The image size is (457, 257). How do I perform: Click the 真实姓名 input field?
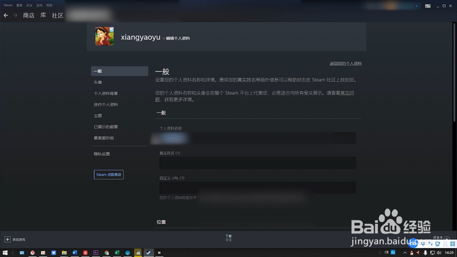point(258,163)
